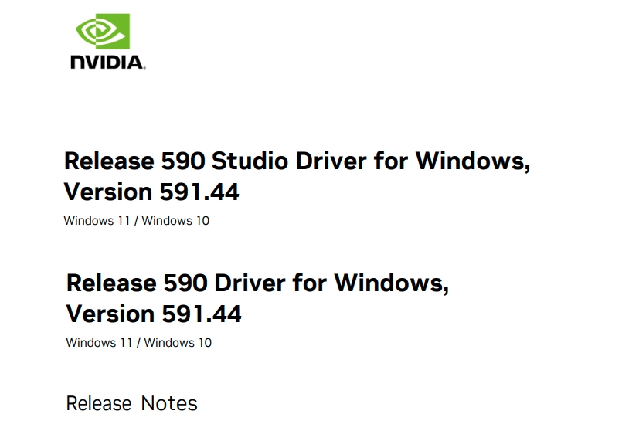Click the 'Release Notes' text
The image size is (622, 448).
[131, 403]
